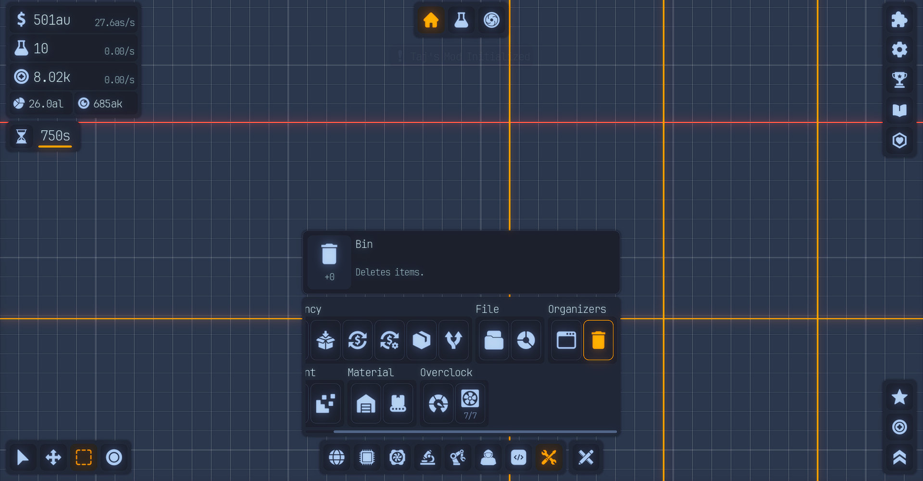Viewport: 923px width, 481px height.
Task: Toggle the dashed-rectangle selection tool
Action: pos(83,457)
